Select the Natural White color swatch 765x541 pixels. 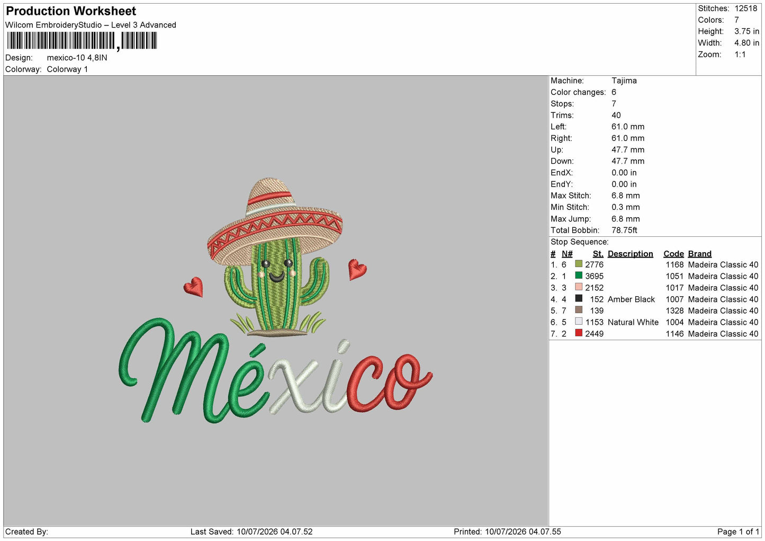pos(579,322)
